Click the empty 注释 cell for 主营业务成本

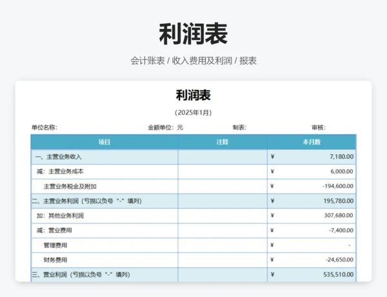pos(223,172)
